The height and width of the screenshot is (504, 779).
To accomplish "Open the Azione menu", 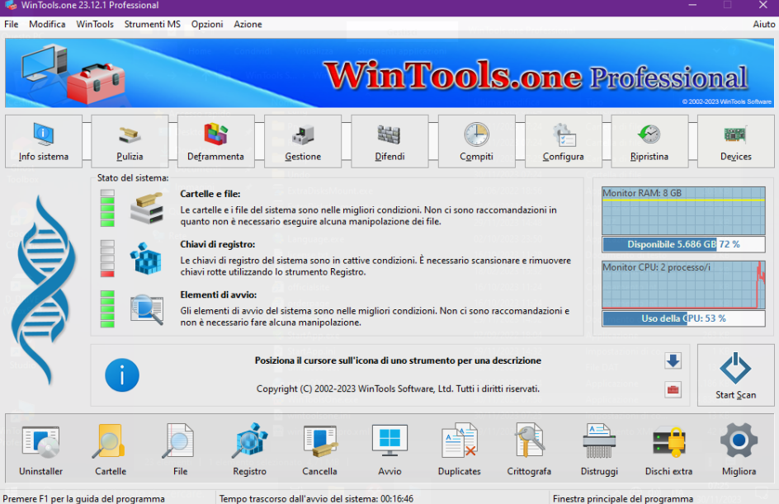I will pyautogui.click(x=248, y=24).
